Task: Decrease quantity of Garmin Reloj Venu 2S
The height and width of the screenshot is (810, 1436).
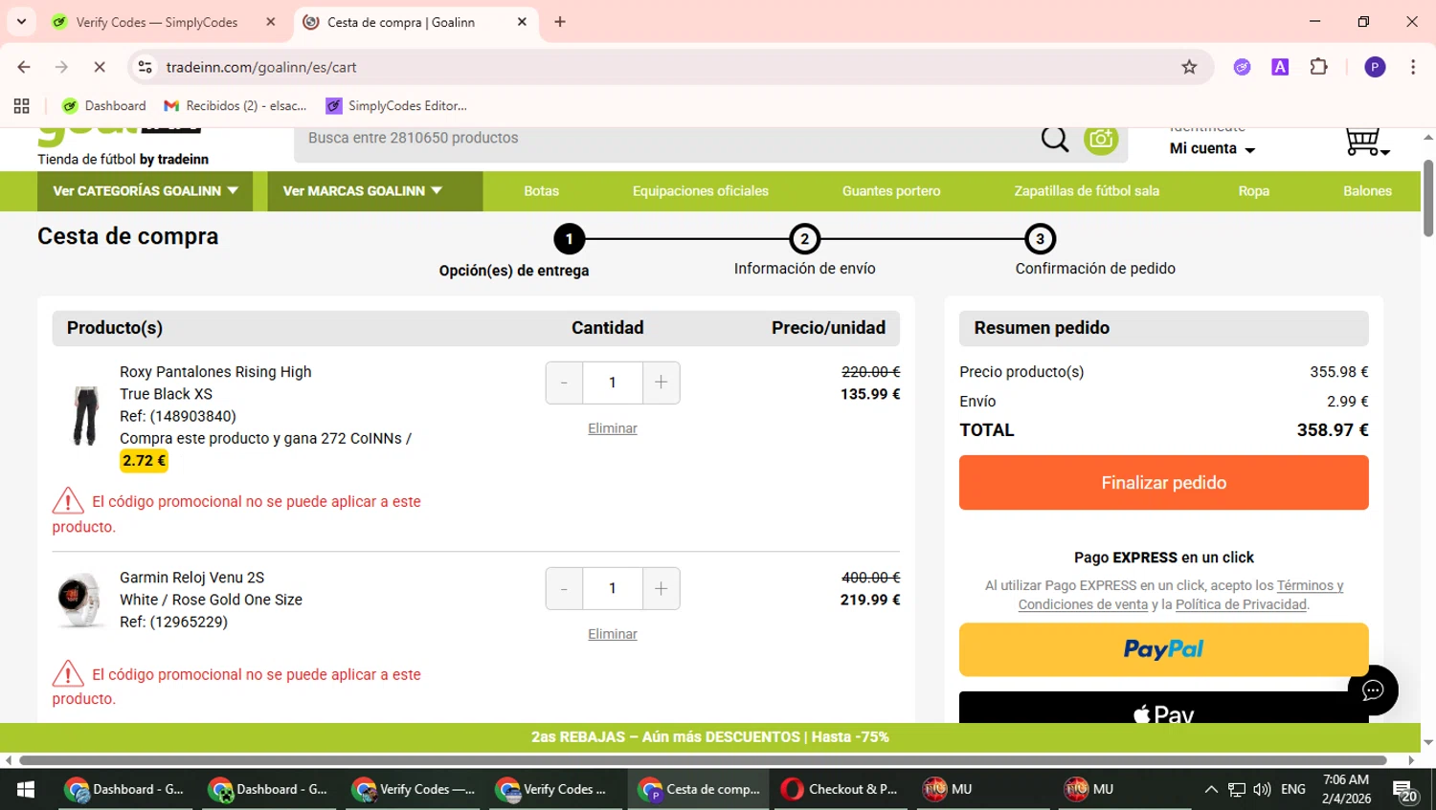Action: click(x=564, y=589)
